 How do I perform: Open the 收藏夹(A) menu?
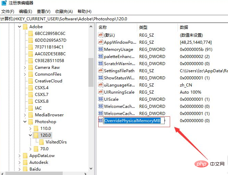tap(64, 11)
